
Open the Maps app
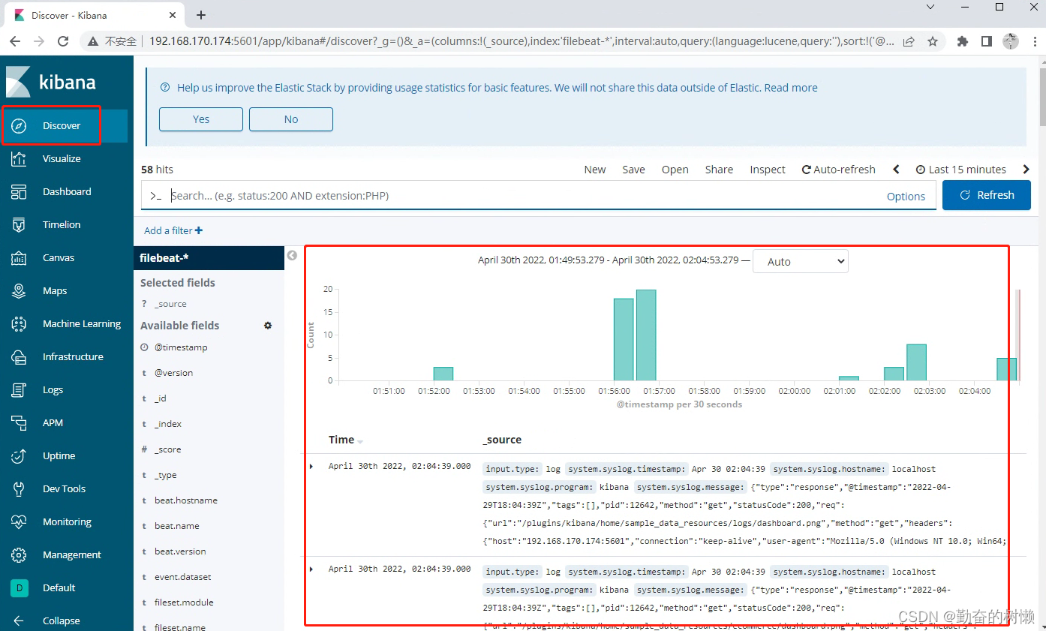pyautogui.click(x=55, y=290)
